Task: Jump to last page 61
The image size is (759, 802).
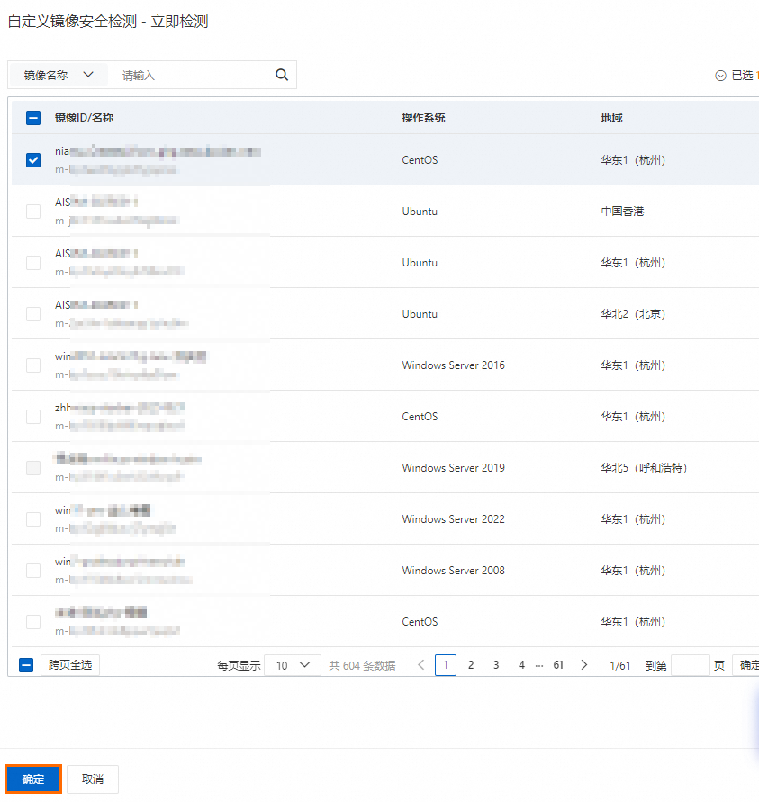Action: click(x=558, y=665)
